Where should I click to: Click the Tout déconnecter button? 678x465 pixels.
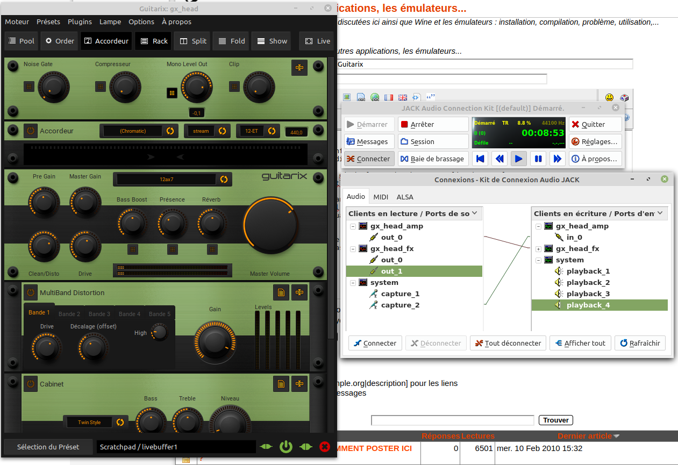[508, 343]
